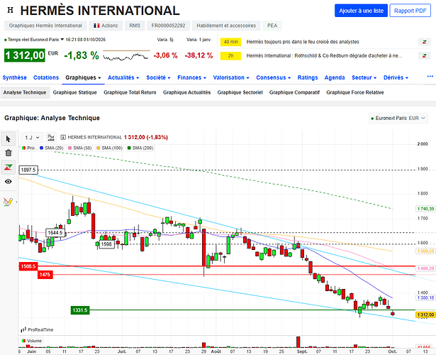This screenshot has height=355, width=436.
Task: Click the FR0000052292 ISIN tag
Action: pos(168,26)
